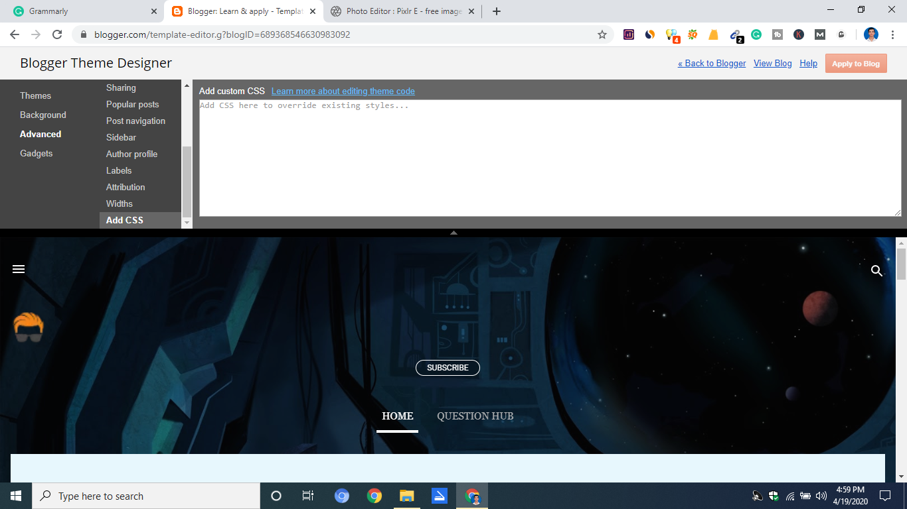Open the link extension with badge 2
Viewport: 907px width, 509px height.
(736, 35)
